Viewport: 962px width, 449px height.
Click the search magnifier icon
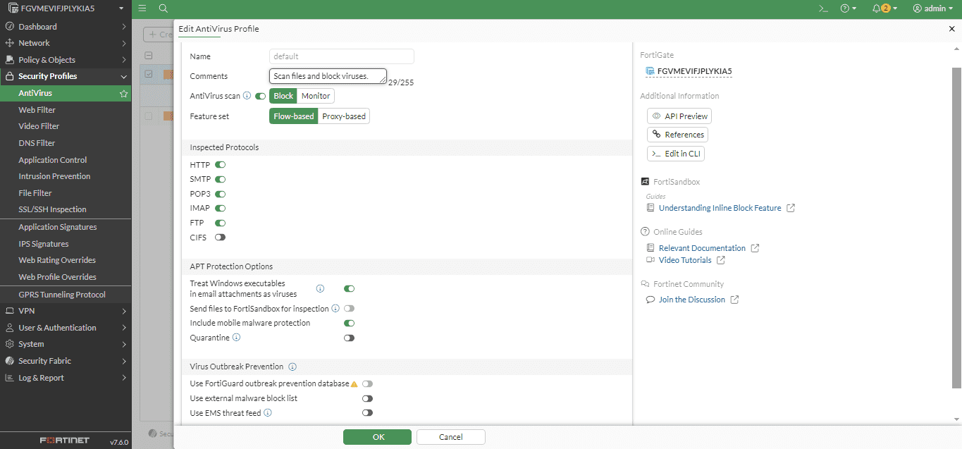[163, 8]
